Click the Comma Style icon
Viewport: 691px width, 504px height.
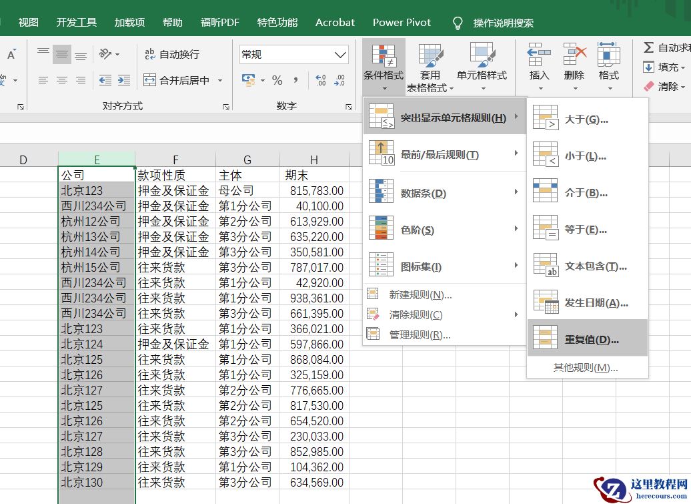click(295, 81)
